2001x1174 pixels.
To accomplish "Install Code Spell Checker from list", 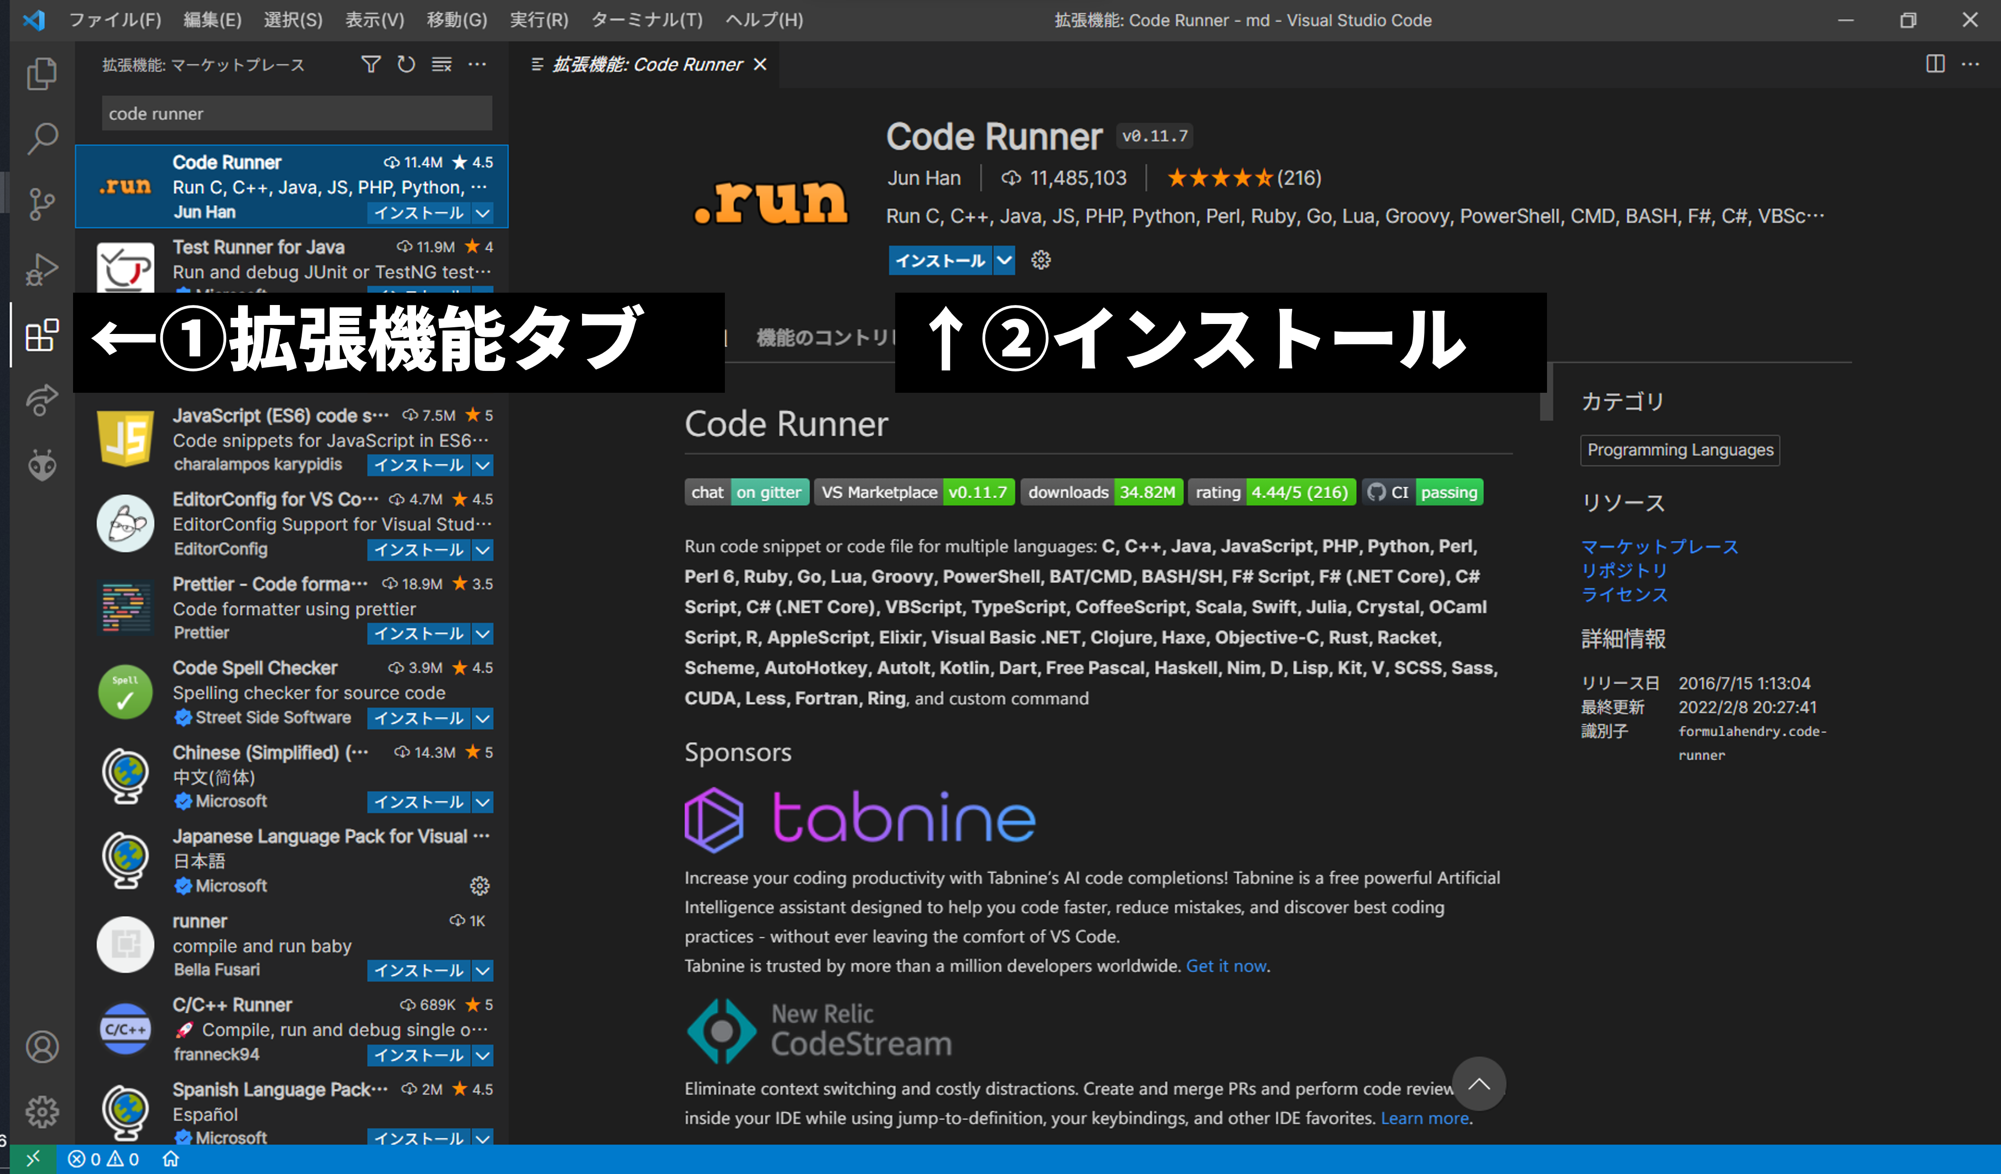I will pos(418,718).
